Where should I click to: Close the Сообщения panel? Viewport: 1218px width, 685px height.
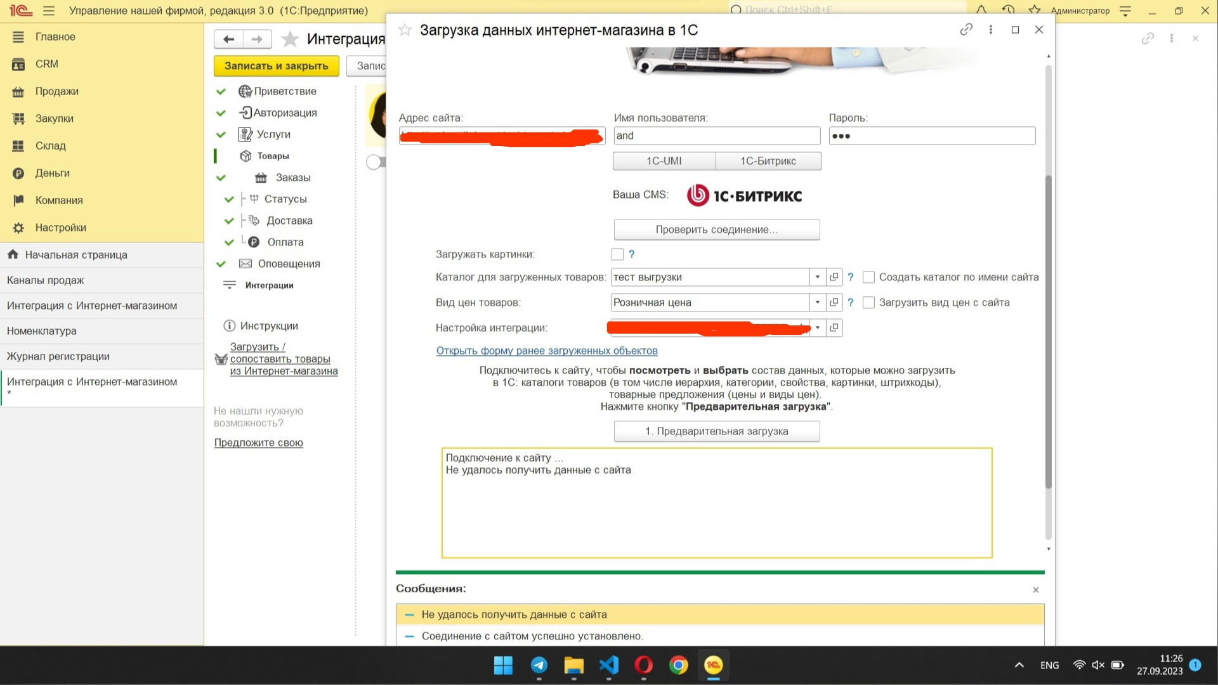(x=1036, y=590)
